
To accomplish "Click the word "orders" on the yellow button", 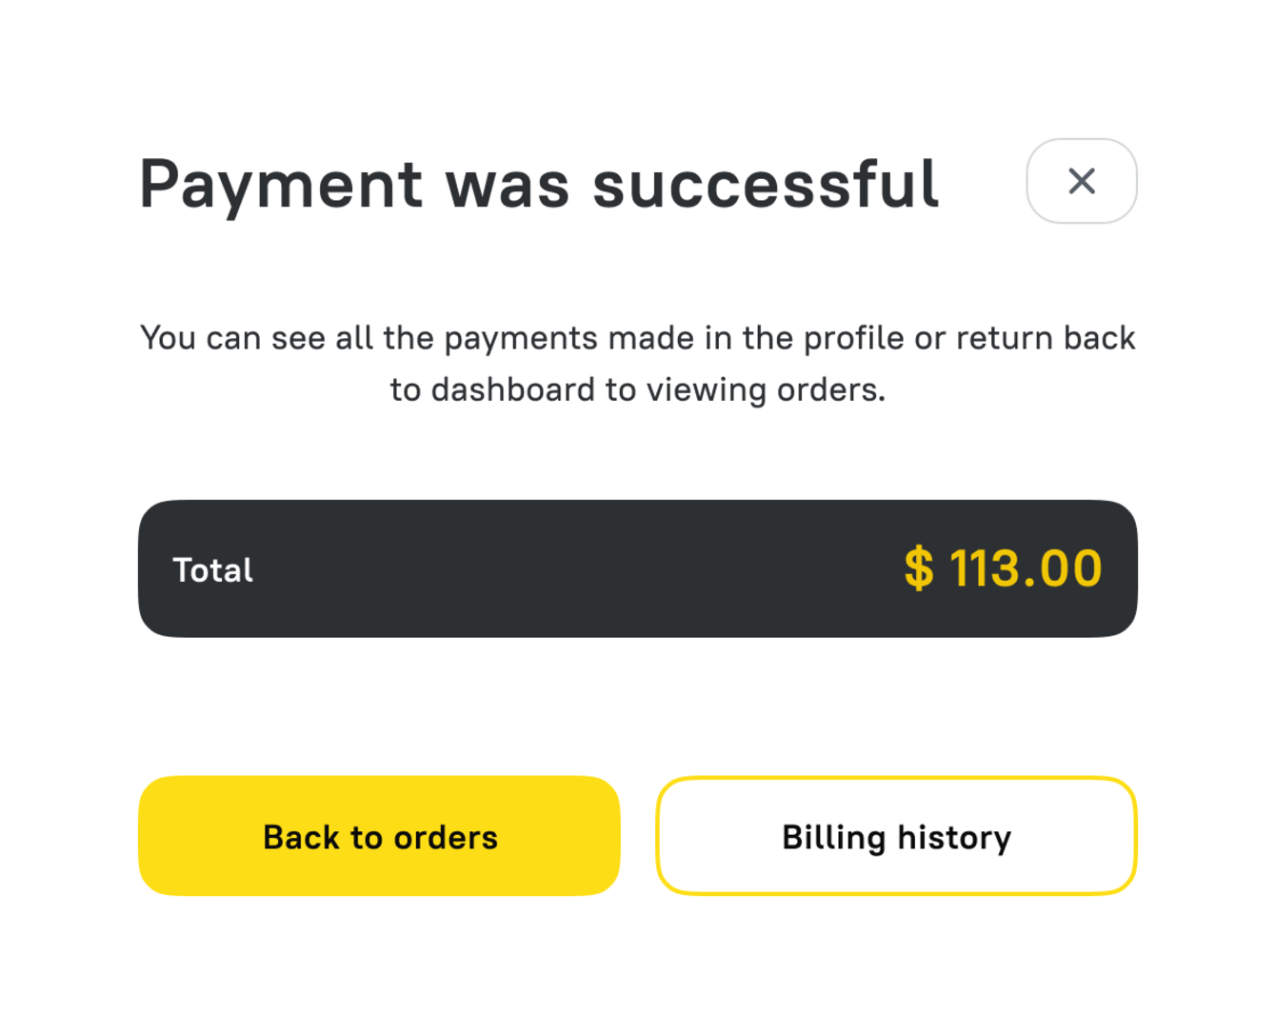I will click(x=446, y=837).
